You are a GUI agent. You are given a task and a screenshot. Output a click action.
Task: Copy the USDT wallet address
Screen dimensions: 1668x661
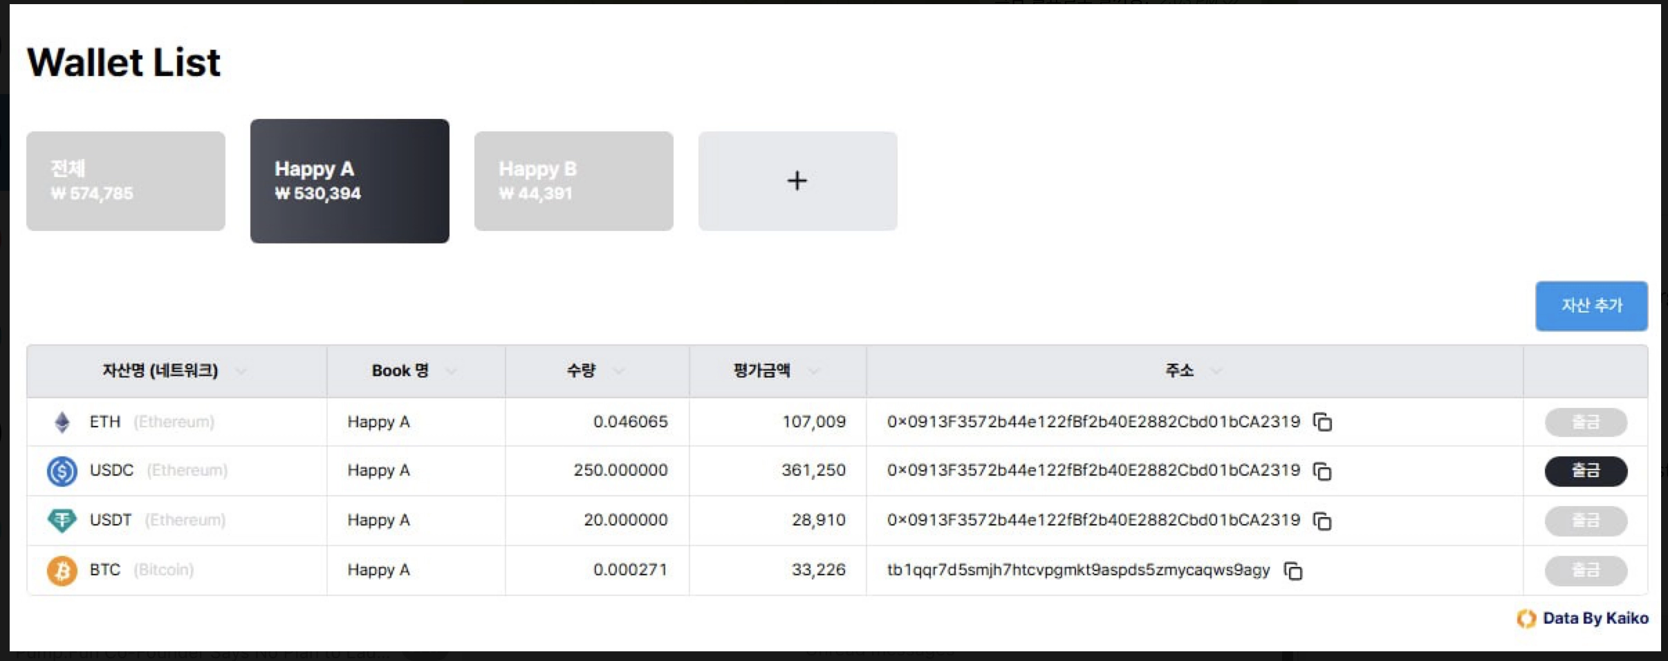(x=1322, y=521)
